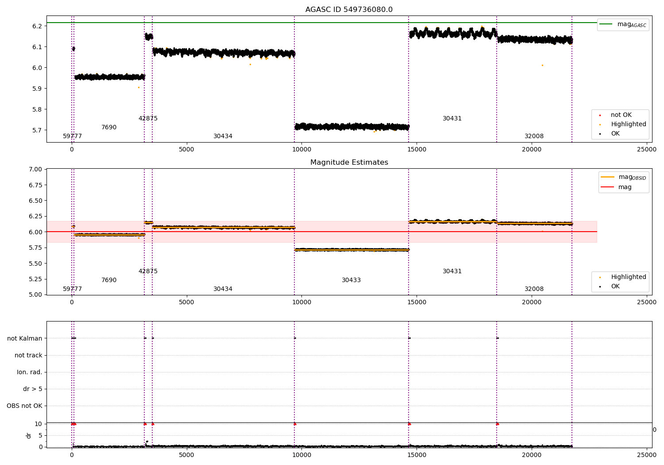
Task: Click the 6.25 y-axis tick label
Action: pos(35,216)
